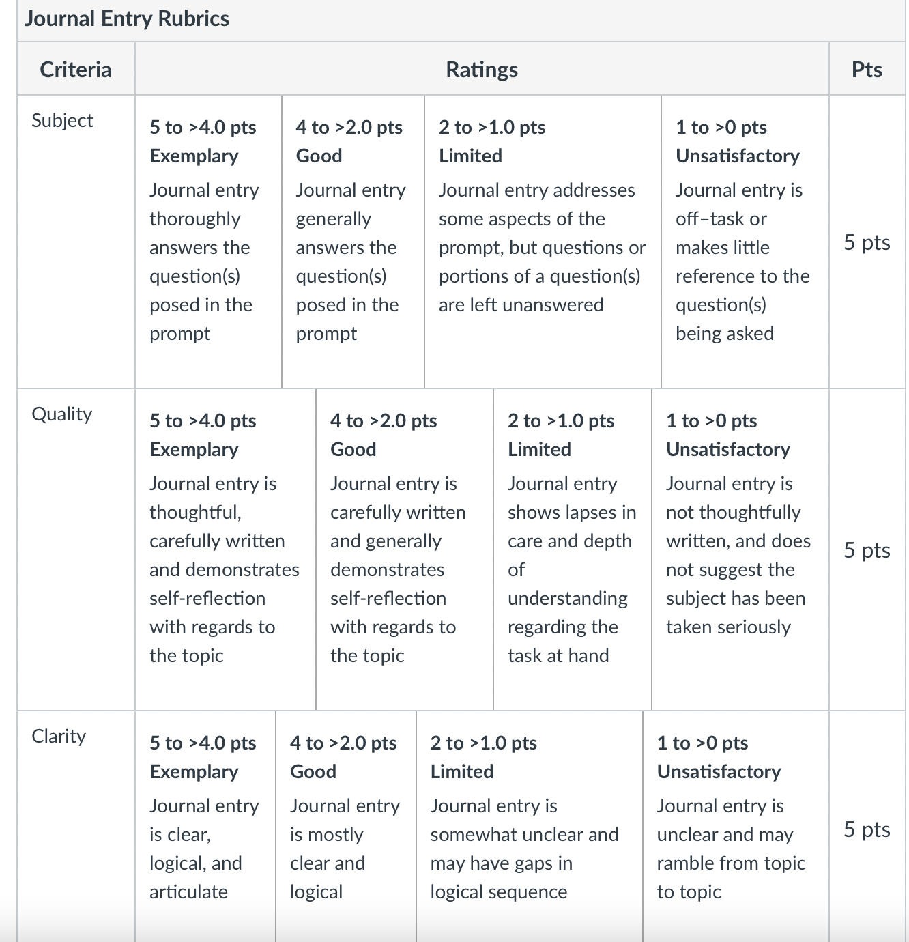
Task: Choose Clarity Good mostly clear rating
Action: pos(346,827)
